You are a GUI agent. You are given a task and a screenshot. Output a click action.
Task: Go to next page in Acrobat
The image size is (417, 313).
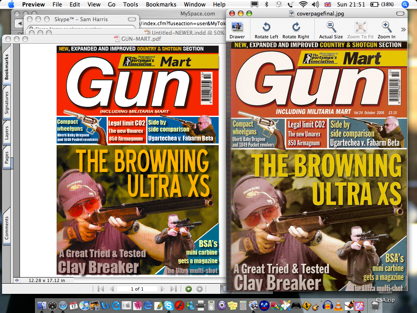pos(162,289)
